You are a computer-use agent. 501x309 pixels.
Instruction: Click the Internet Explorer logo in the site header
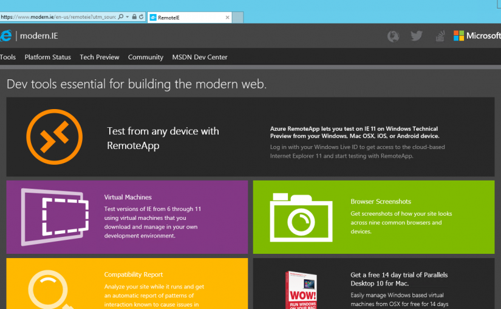[x=5, y=36]
